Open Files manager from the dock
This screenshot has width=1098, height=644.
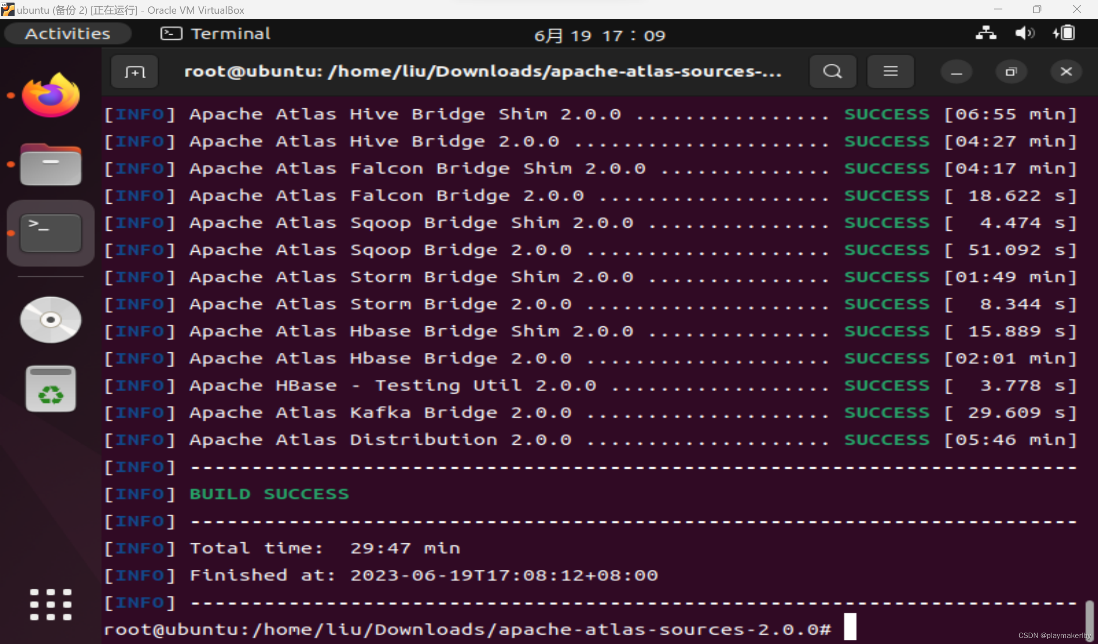[51, 164]
